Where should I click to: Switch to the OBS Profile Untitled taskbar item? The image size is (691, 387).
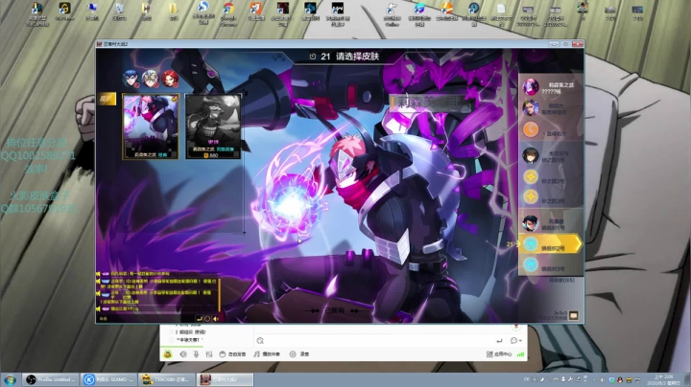[x=51, y=379]
